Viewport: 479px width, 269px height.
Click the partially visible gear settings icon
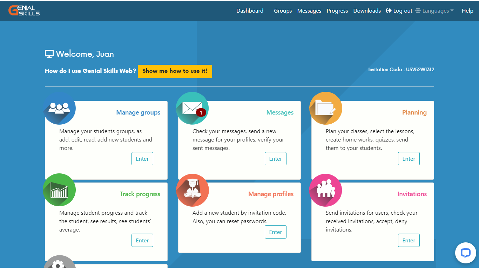60,262
